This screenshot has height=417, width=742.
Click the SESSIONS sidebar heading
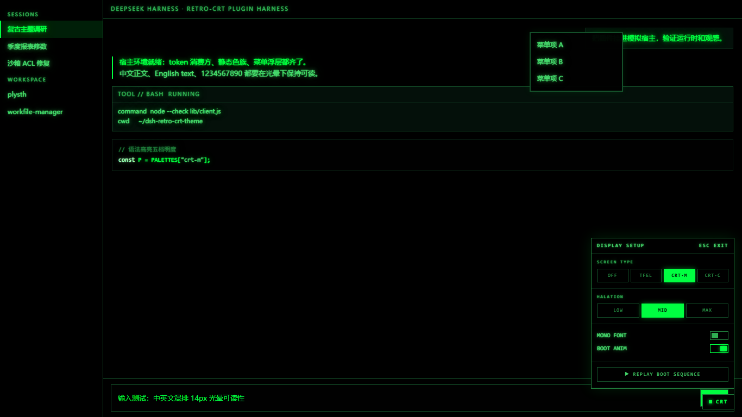pos(23,15)
